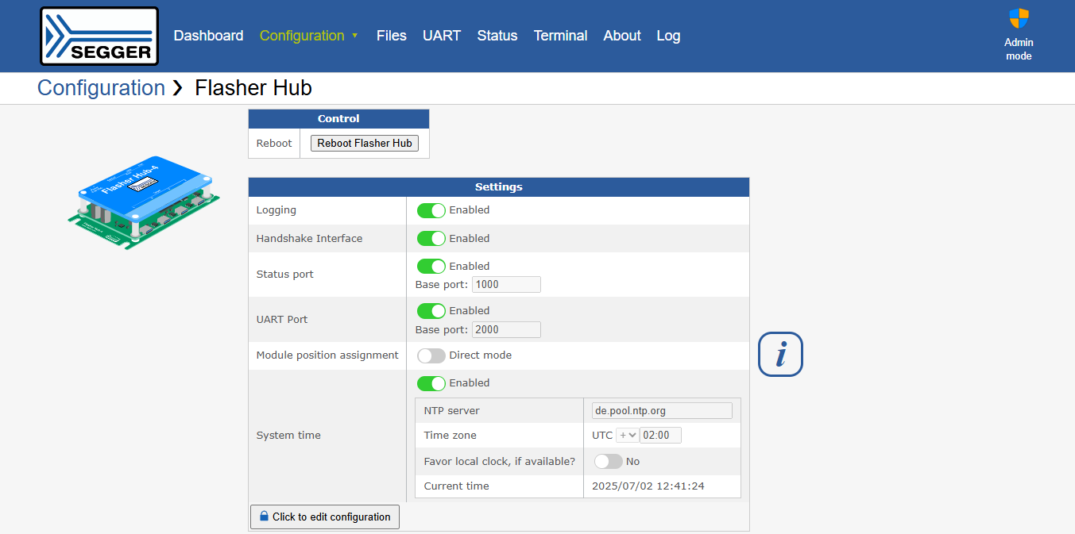Open the Dashboard page
Image resolution: width=1075 pixels, height=534 pixels.
click(208, 36)
